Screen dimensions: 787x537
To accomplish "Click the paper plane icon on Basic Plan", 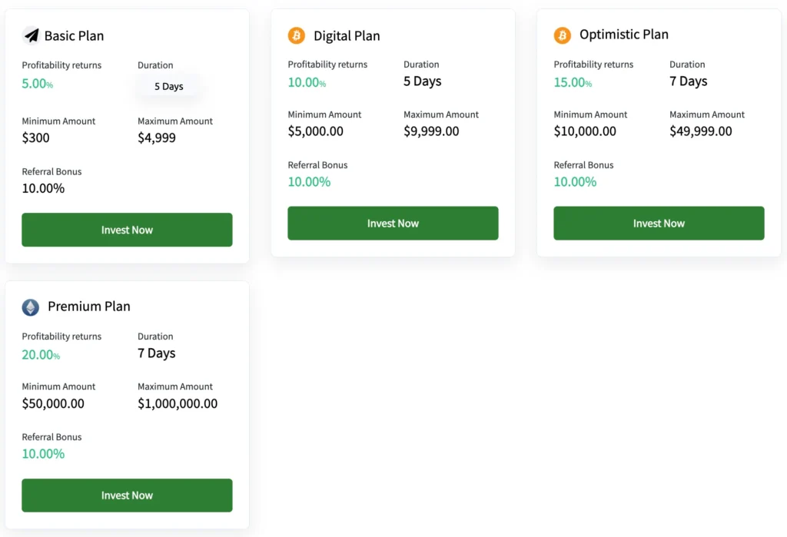I will (x=31, y=35).
